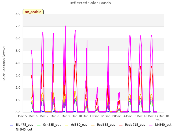Click the BA_arable label box

click(x=33, y=12)
